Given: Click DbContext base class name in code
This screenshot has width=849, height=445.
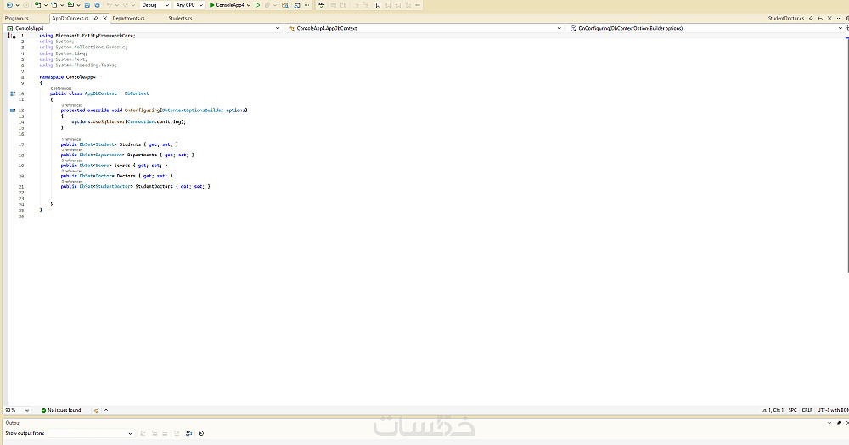Looking at the screenshot, I should coord(137,93).
